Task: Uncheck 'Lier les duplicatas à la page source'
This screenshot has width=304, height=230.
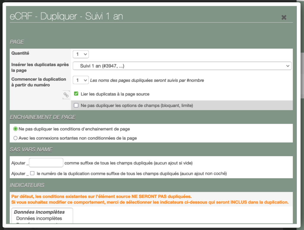Action: coord(76,94)
